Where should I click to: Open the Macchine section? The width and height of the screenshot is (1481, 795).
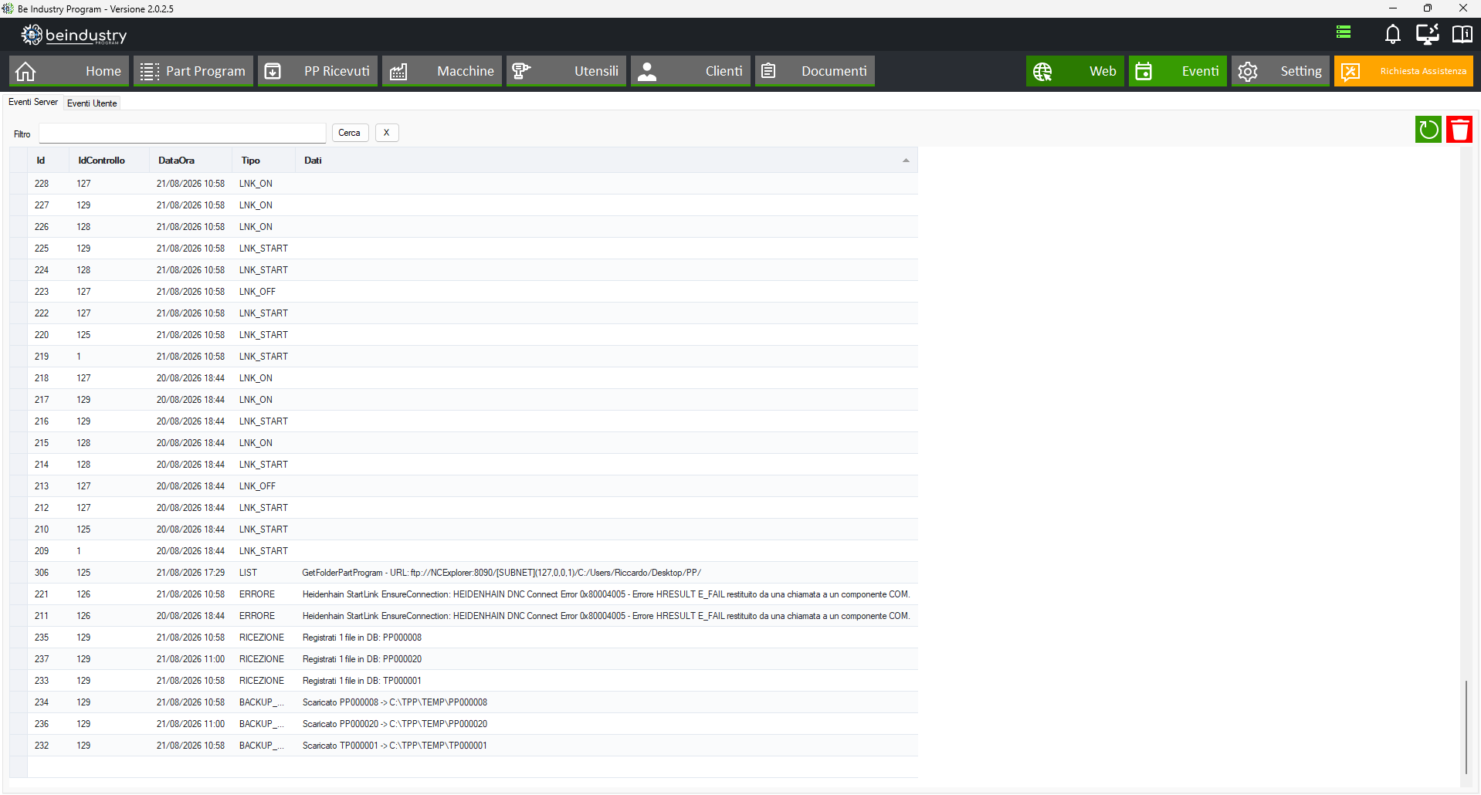(442, 71)
